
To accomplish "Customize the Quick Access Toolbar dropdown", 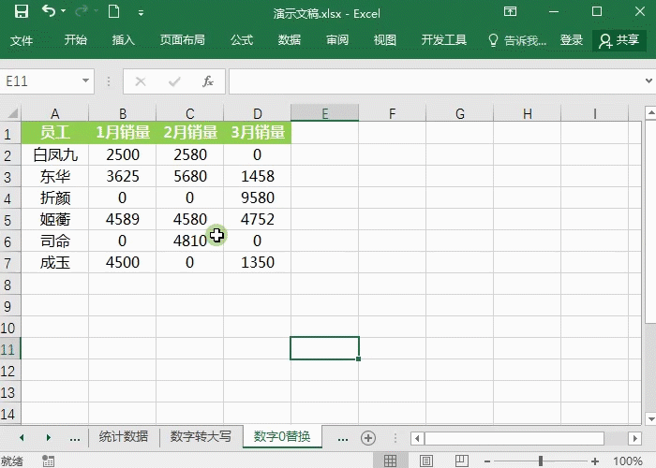I will [x=141, y=13].
